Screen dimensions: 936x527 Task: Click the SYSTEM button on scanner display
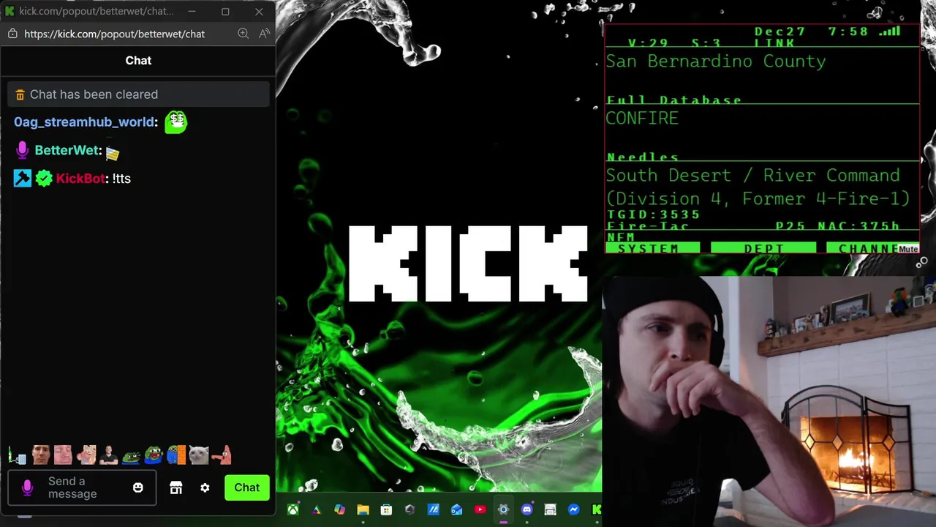(x=652, y=249)
